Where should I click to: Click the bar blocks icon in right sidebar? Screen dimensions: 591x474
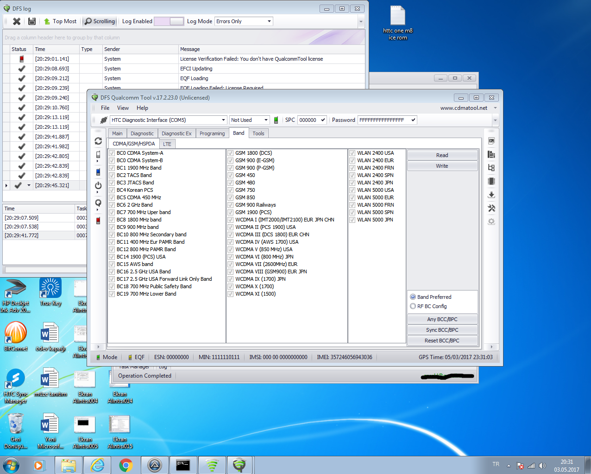pyautogui.click(x=491, y=154)
